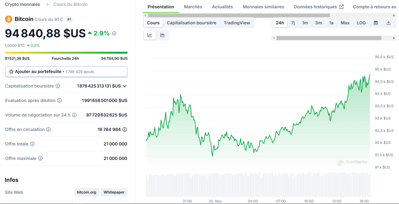Open the Marchés tab
This screenshot has width=399, height=204.
(x=193, y=7)
